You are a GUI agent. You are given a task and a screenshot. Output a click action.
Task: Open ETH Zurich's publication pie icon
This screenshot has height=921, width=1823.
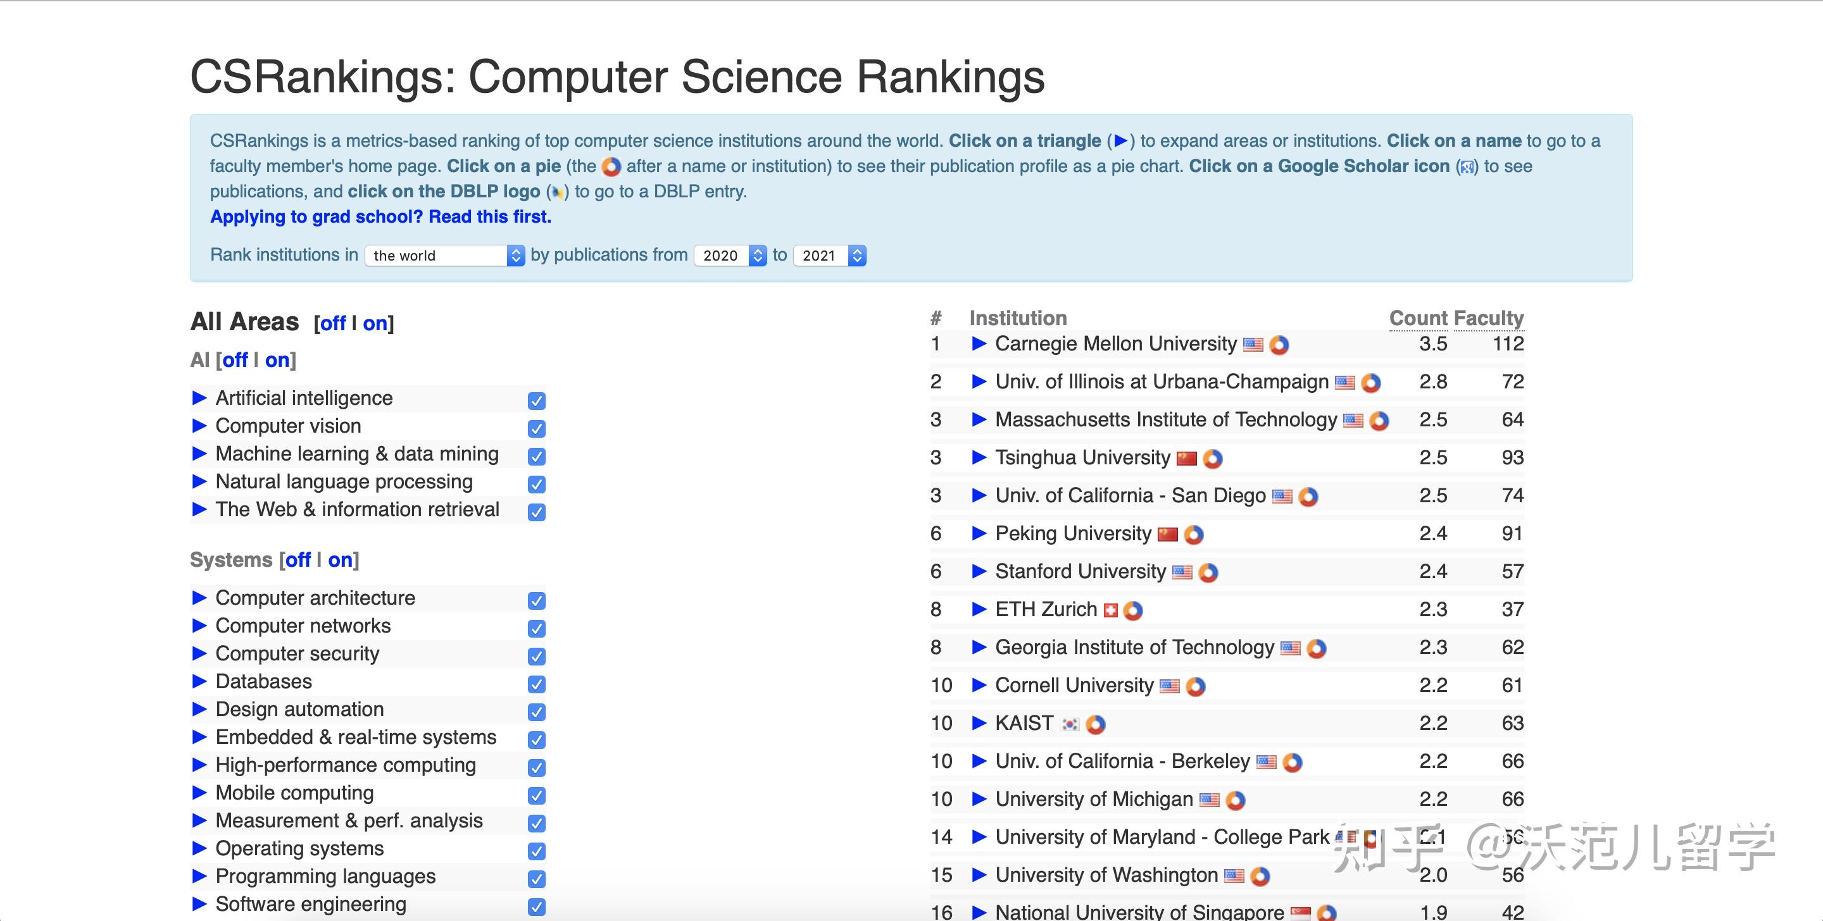[x=1133, y=610]
